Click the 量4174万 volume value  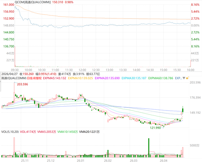click(x=65, y=74)
